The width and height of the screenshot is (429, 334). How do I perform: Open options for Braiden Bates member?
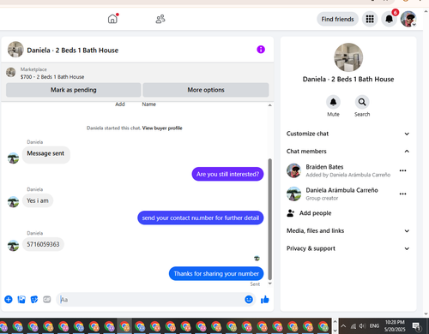402,170
